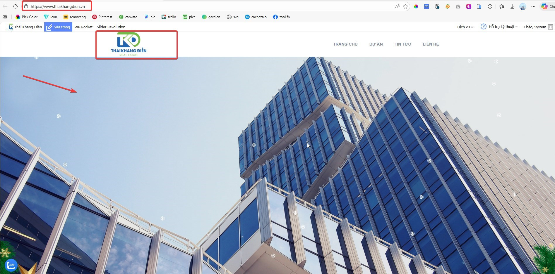The height and width of the screenshot is (274, 555).
Task: Open the canvato bookmark
Action: 128,17
